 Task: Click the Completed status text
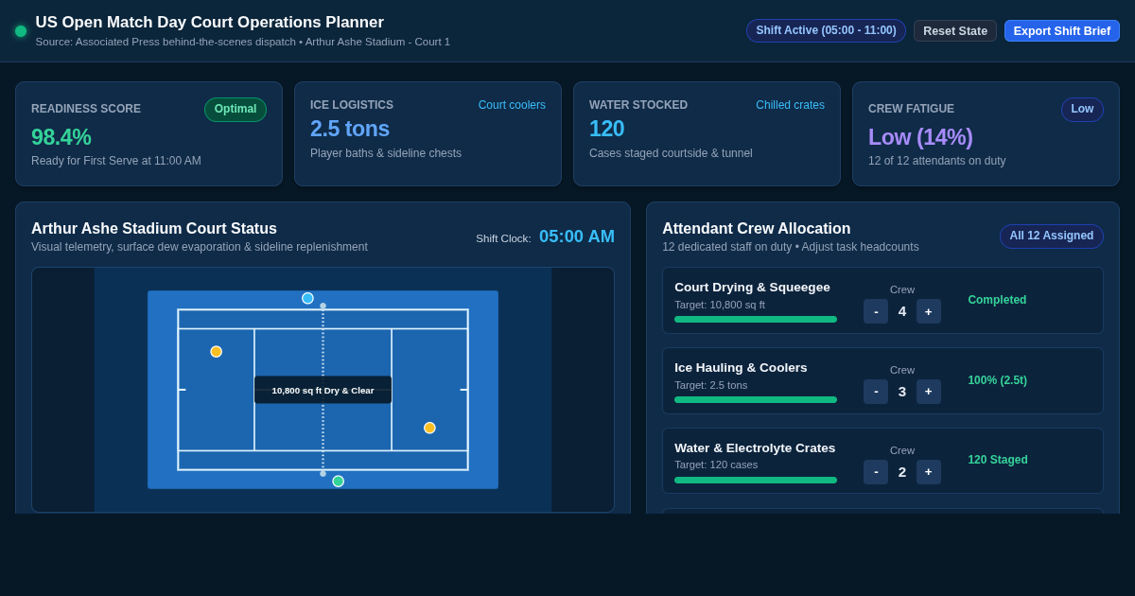(997, 300)
